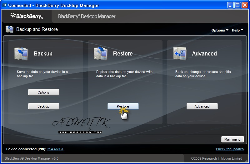Click the Backup panel device icon
The image size is (250, 164).
[21, 53]
